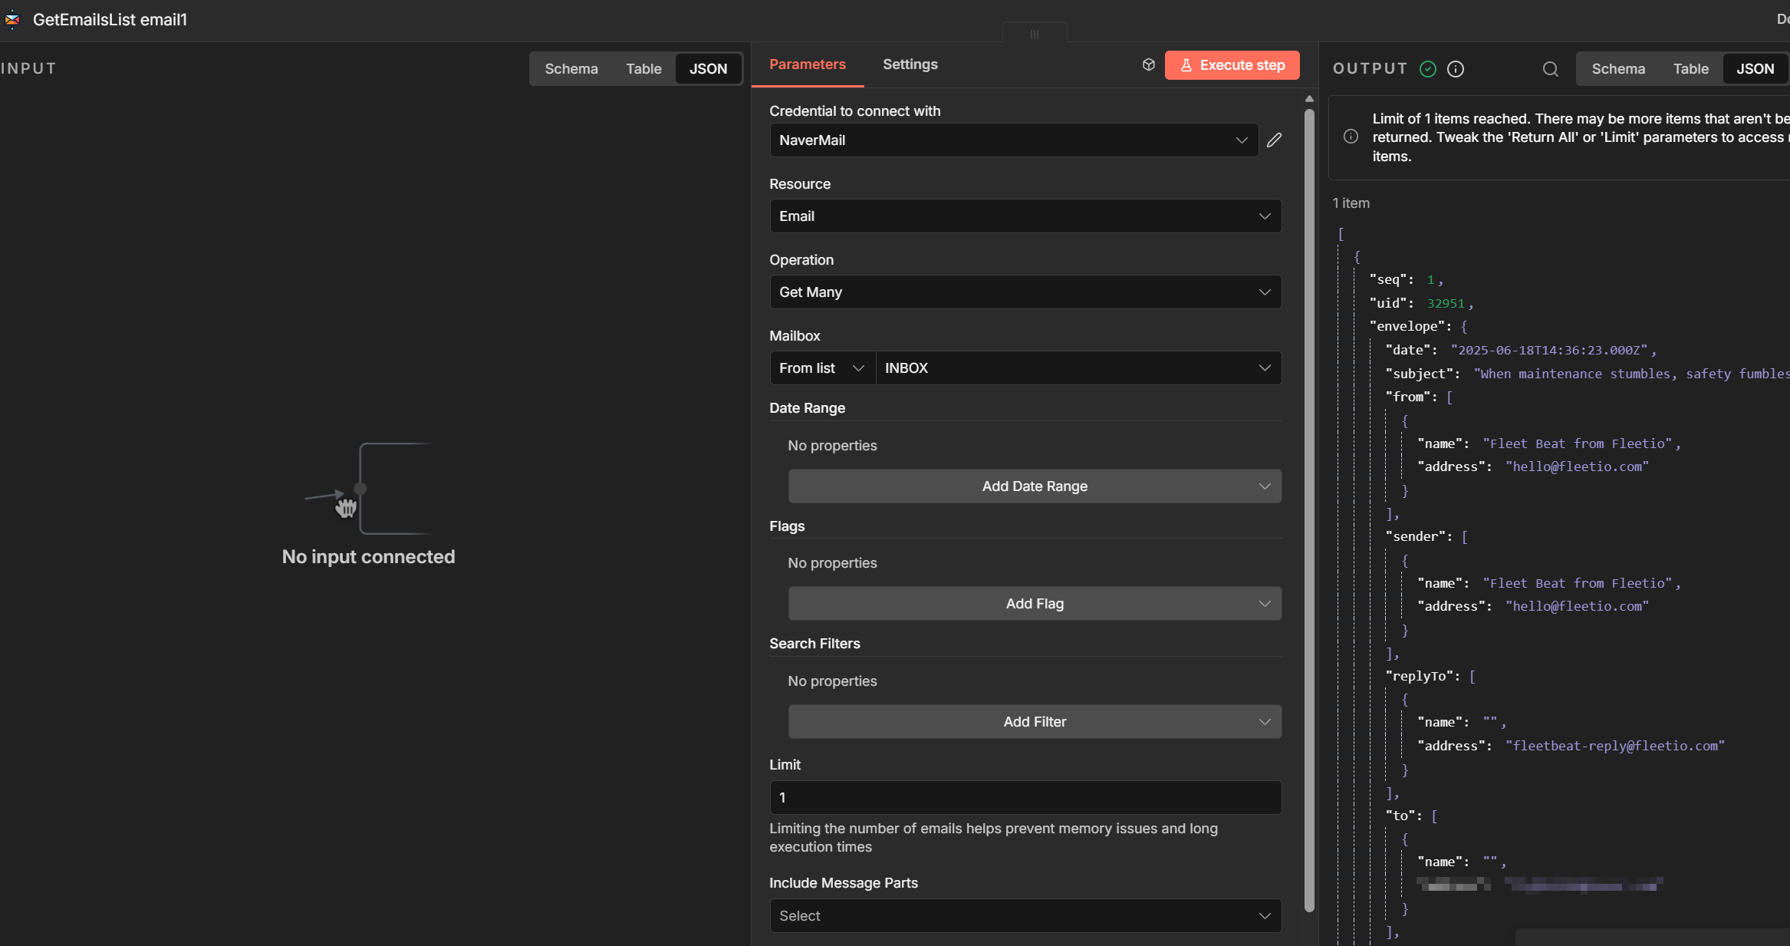
Task: Click the pencil edit credential icon
Action: pos(1274,140)
